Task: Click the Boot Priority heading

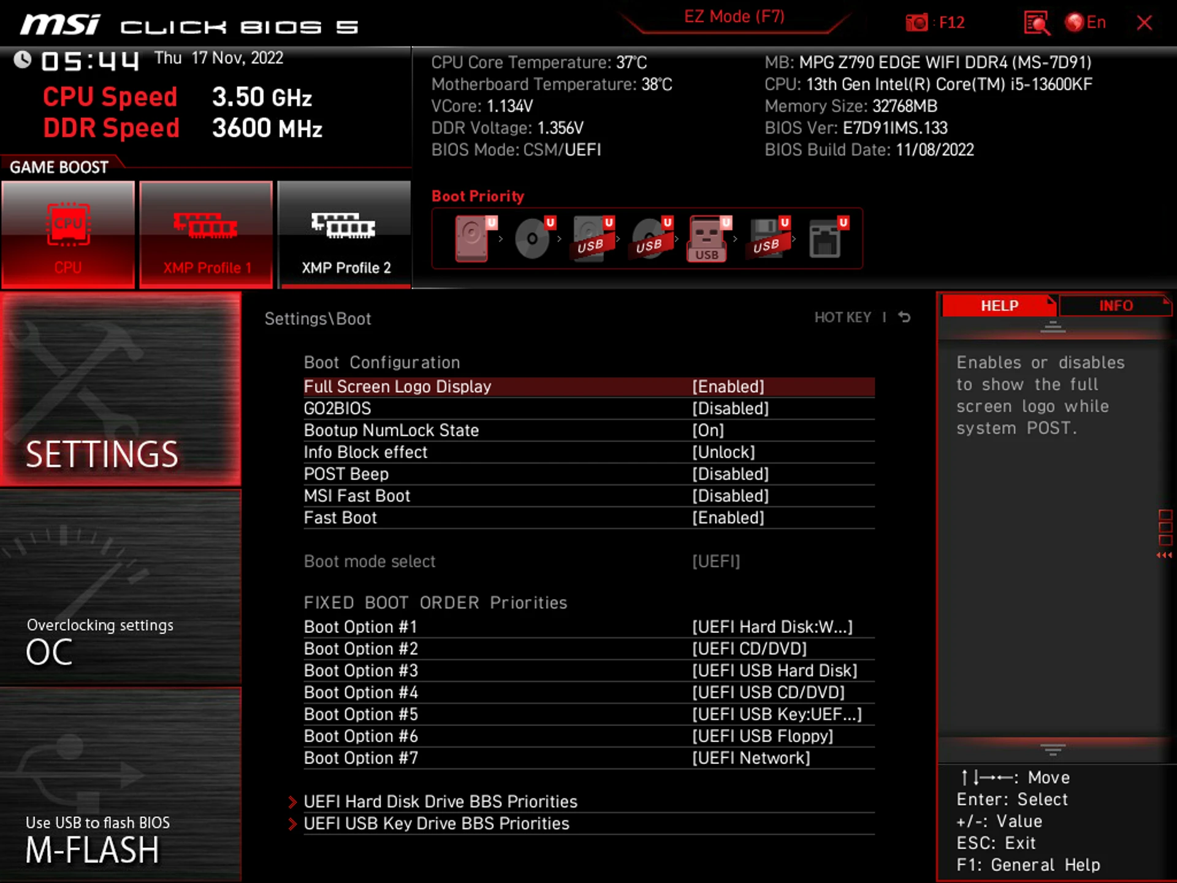Action: (478, 196)
